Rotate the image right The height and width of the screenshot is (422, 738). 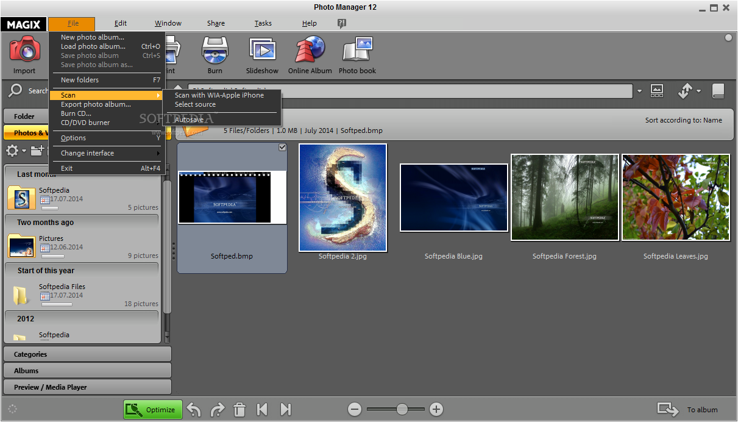(x=218, y=409)
